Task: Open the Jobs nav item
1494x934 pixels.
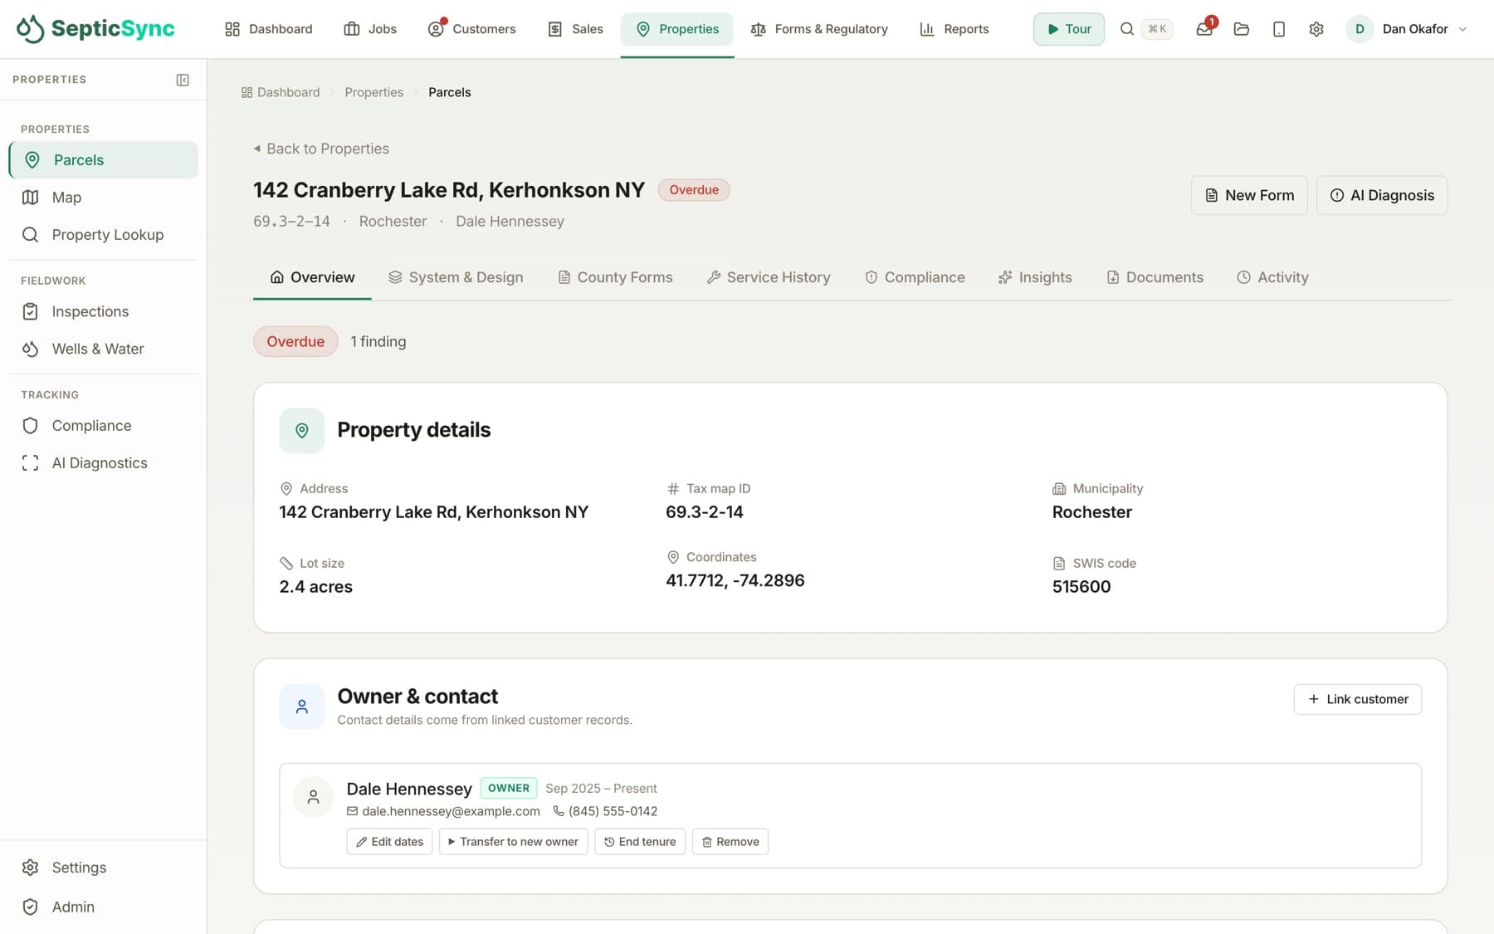Action: click(x=370, y=29)
